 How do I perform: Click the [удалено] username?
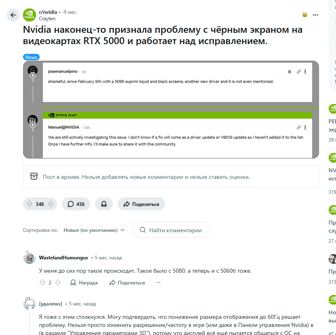(x=51, y=304)
